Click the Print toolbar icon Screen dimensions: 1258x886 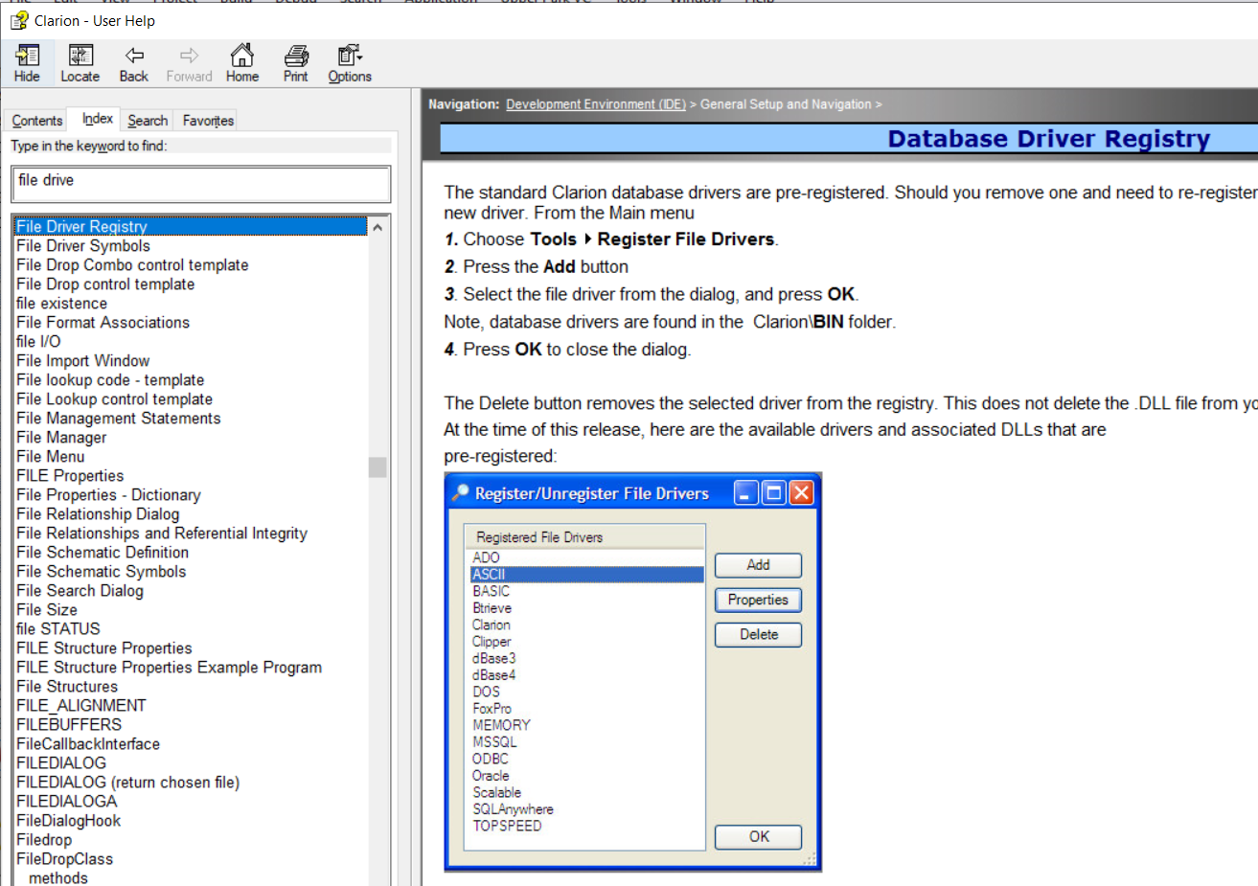[296, 63]
